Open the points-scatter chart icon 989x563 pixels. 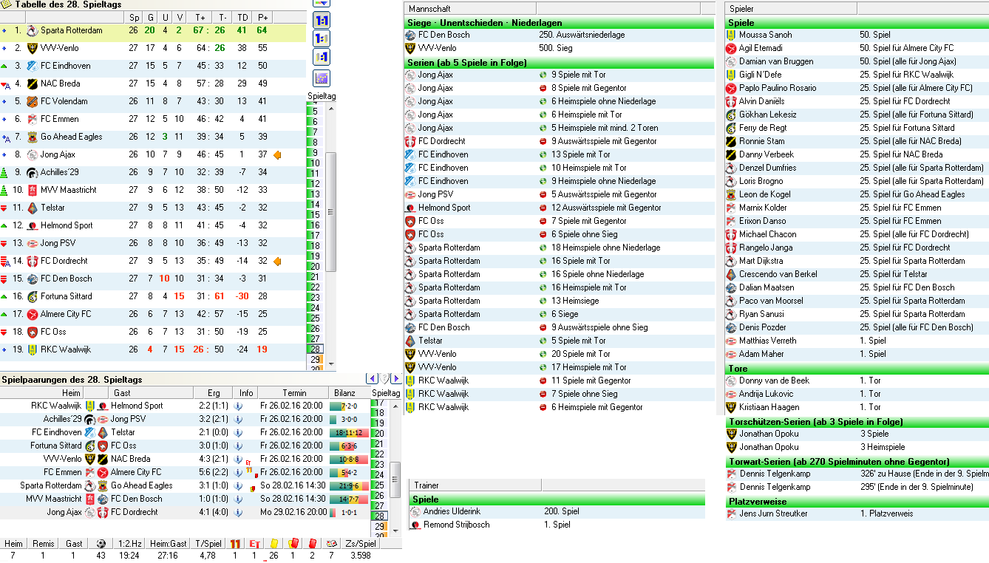(322, 78)
